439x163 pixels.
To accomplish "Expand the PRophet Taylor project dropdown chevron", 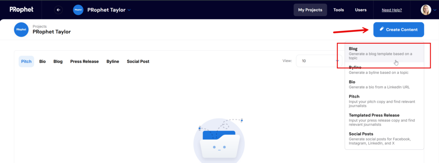I will 129,10.
